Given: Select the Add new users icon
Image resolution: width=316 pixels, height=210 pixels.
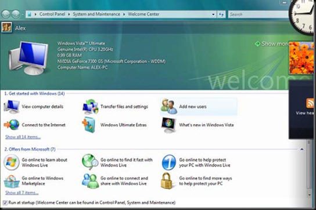Looking at the screenshot, I should coord(169,107).
